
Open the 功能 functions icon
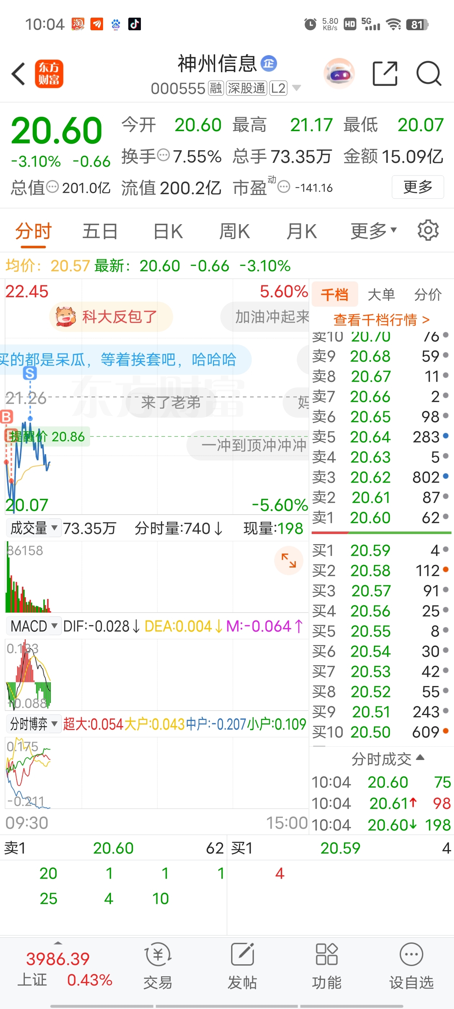(327, 965)
